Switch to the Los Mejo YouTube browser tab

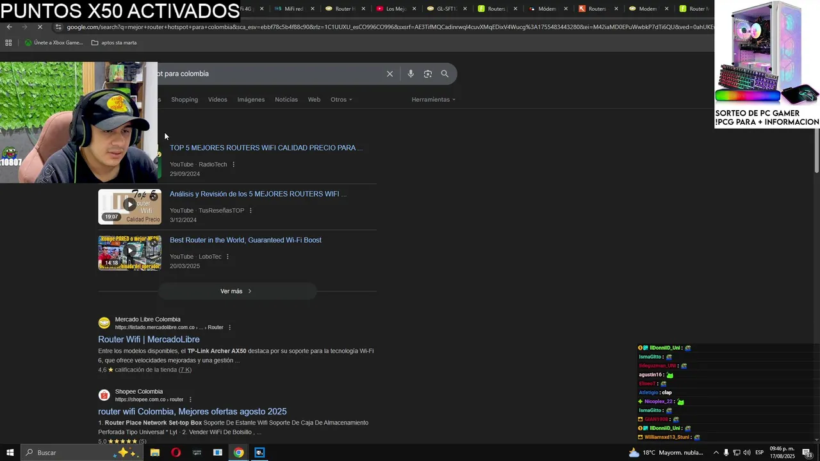click(395, 9)
